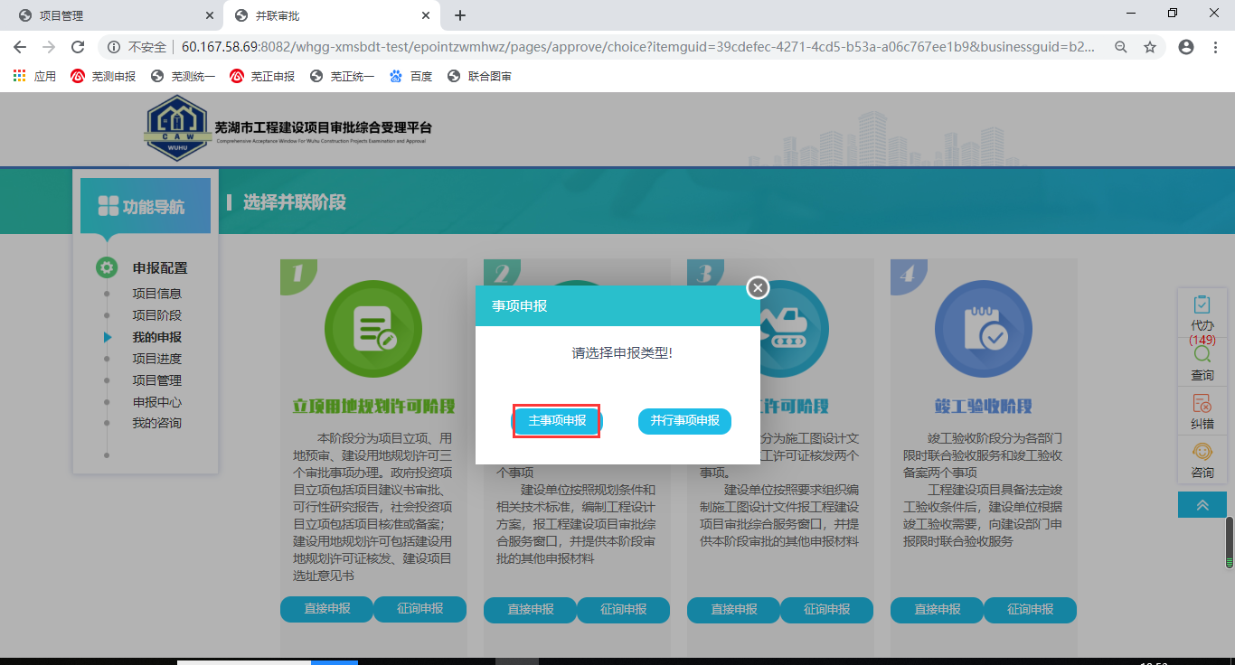This screenshot has height=665, width=1235.
Task: Click the scroll-to-top double chevron button
Action: coord(1202,505)
